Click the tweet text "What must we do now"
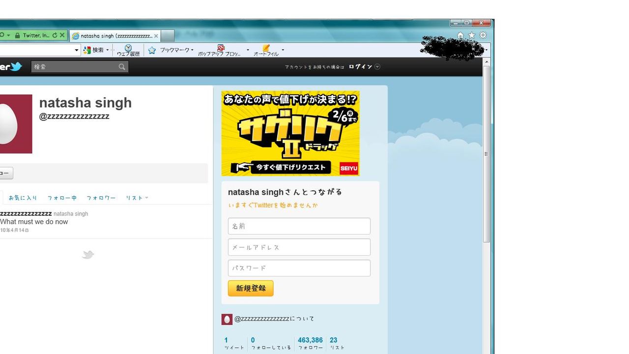Image resolution: width=629 pixels, height=354 pixels. [34, 222]
